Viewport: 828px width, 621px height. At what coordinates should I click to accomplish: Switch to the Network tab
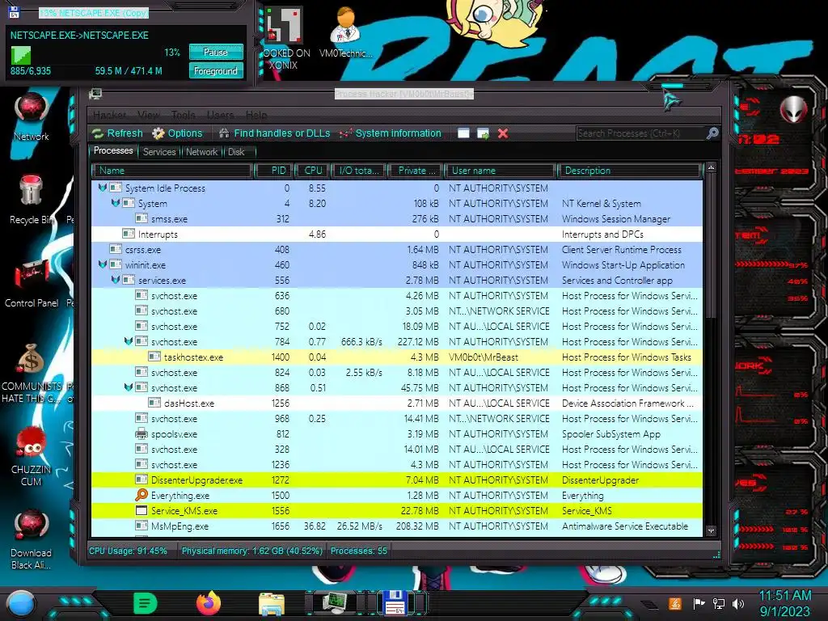coord(201,152)
